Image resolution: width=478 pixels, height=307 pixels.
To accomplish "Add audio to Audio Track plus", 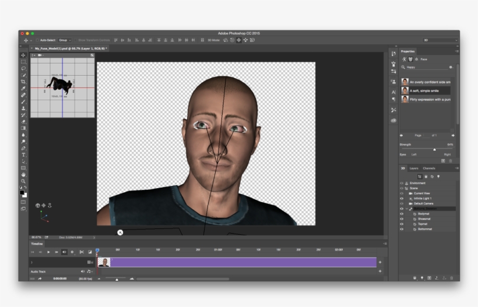I will coord(380,271).
